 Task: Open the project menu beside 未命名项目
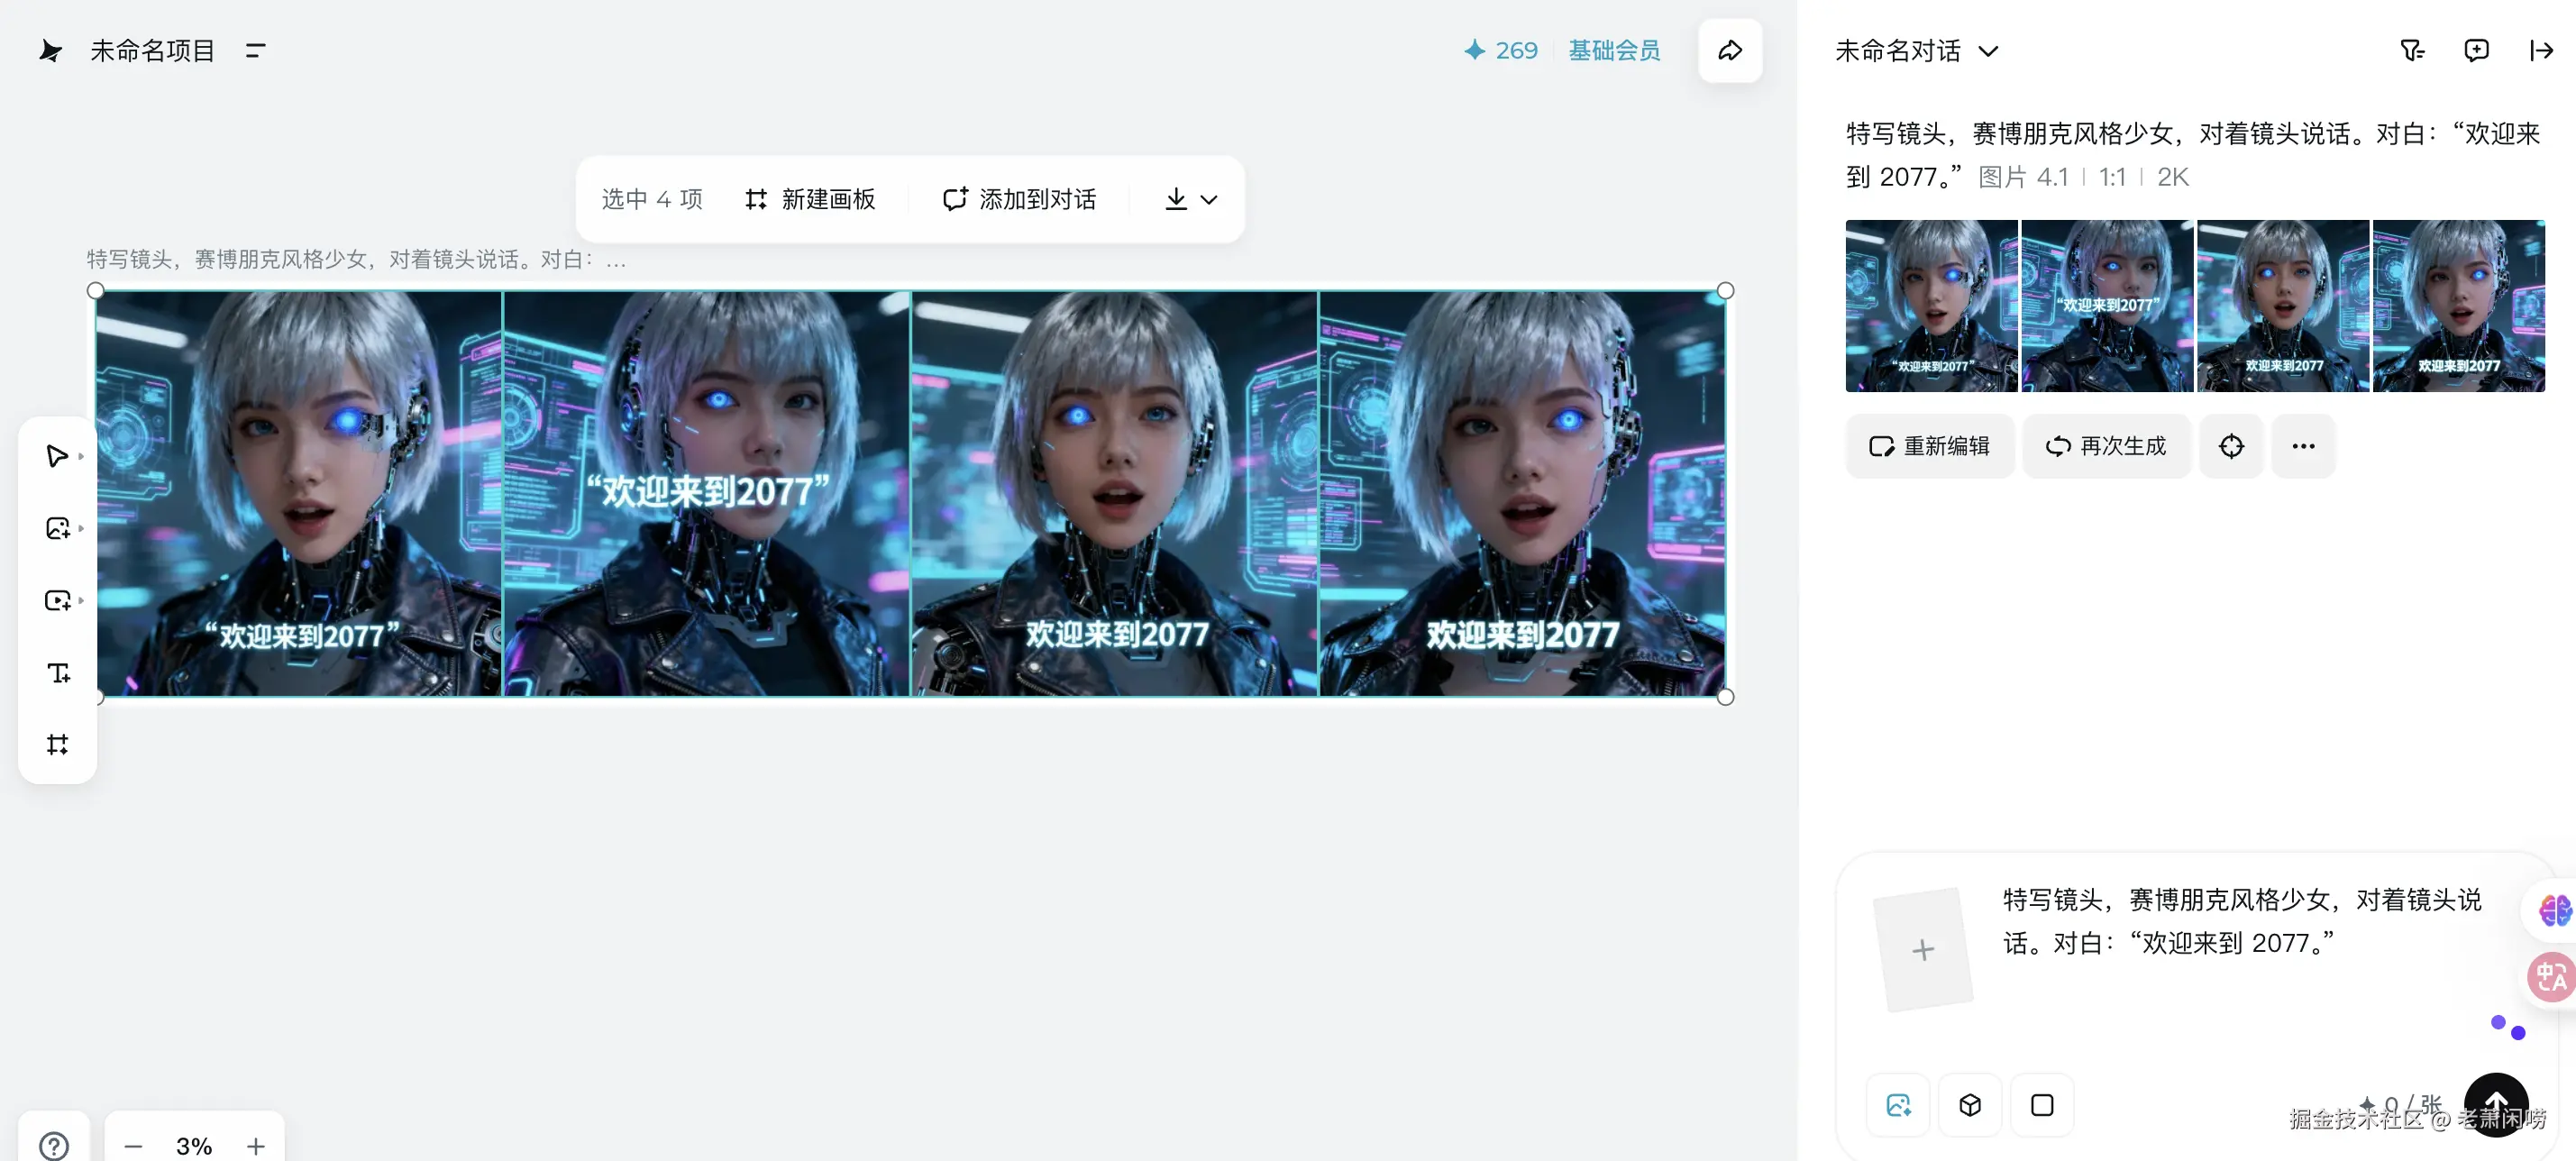(x=255, y=50)
